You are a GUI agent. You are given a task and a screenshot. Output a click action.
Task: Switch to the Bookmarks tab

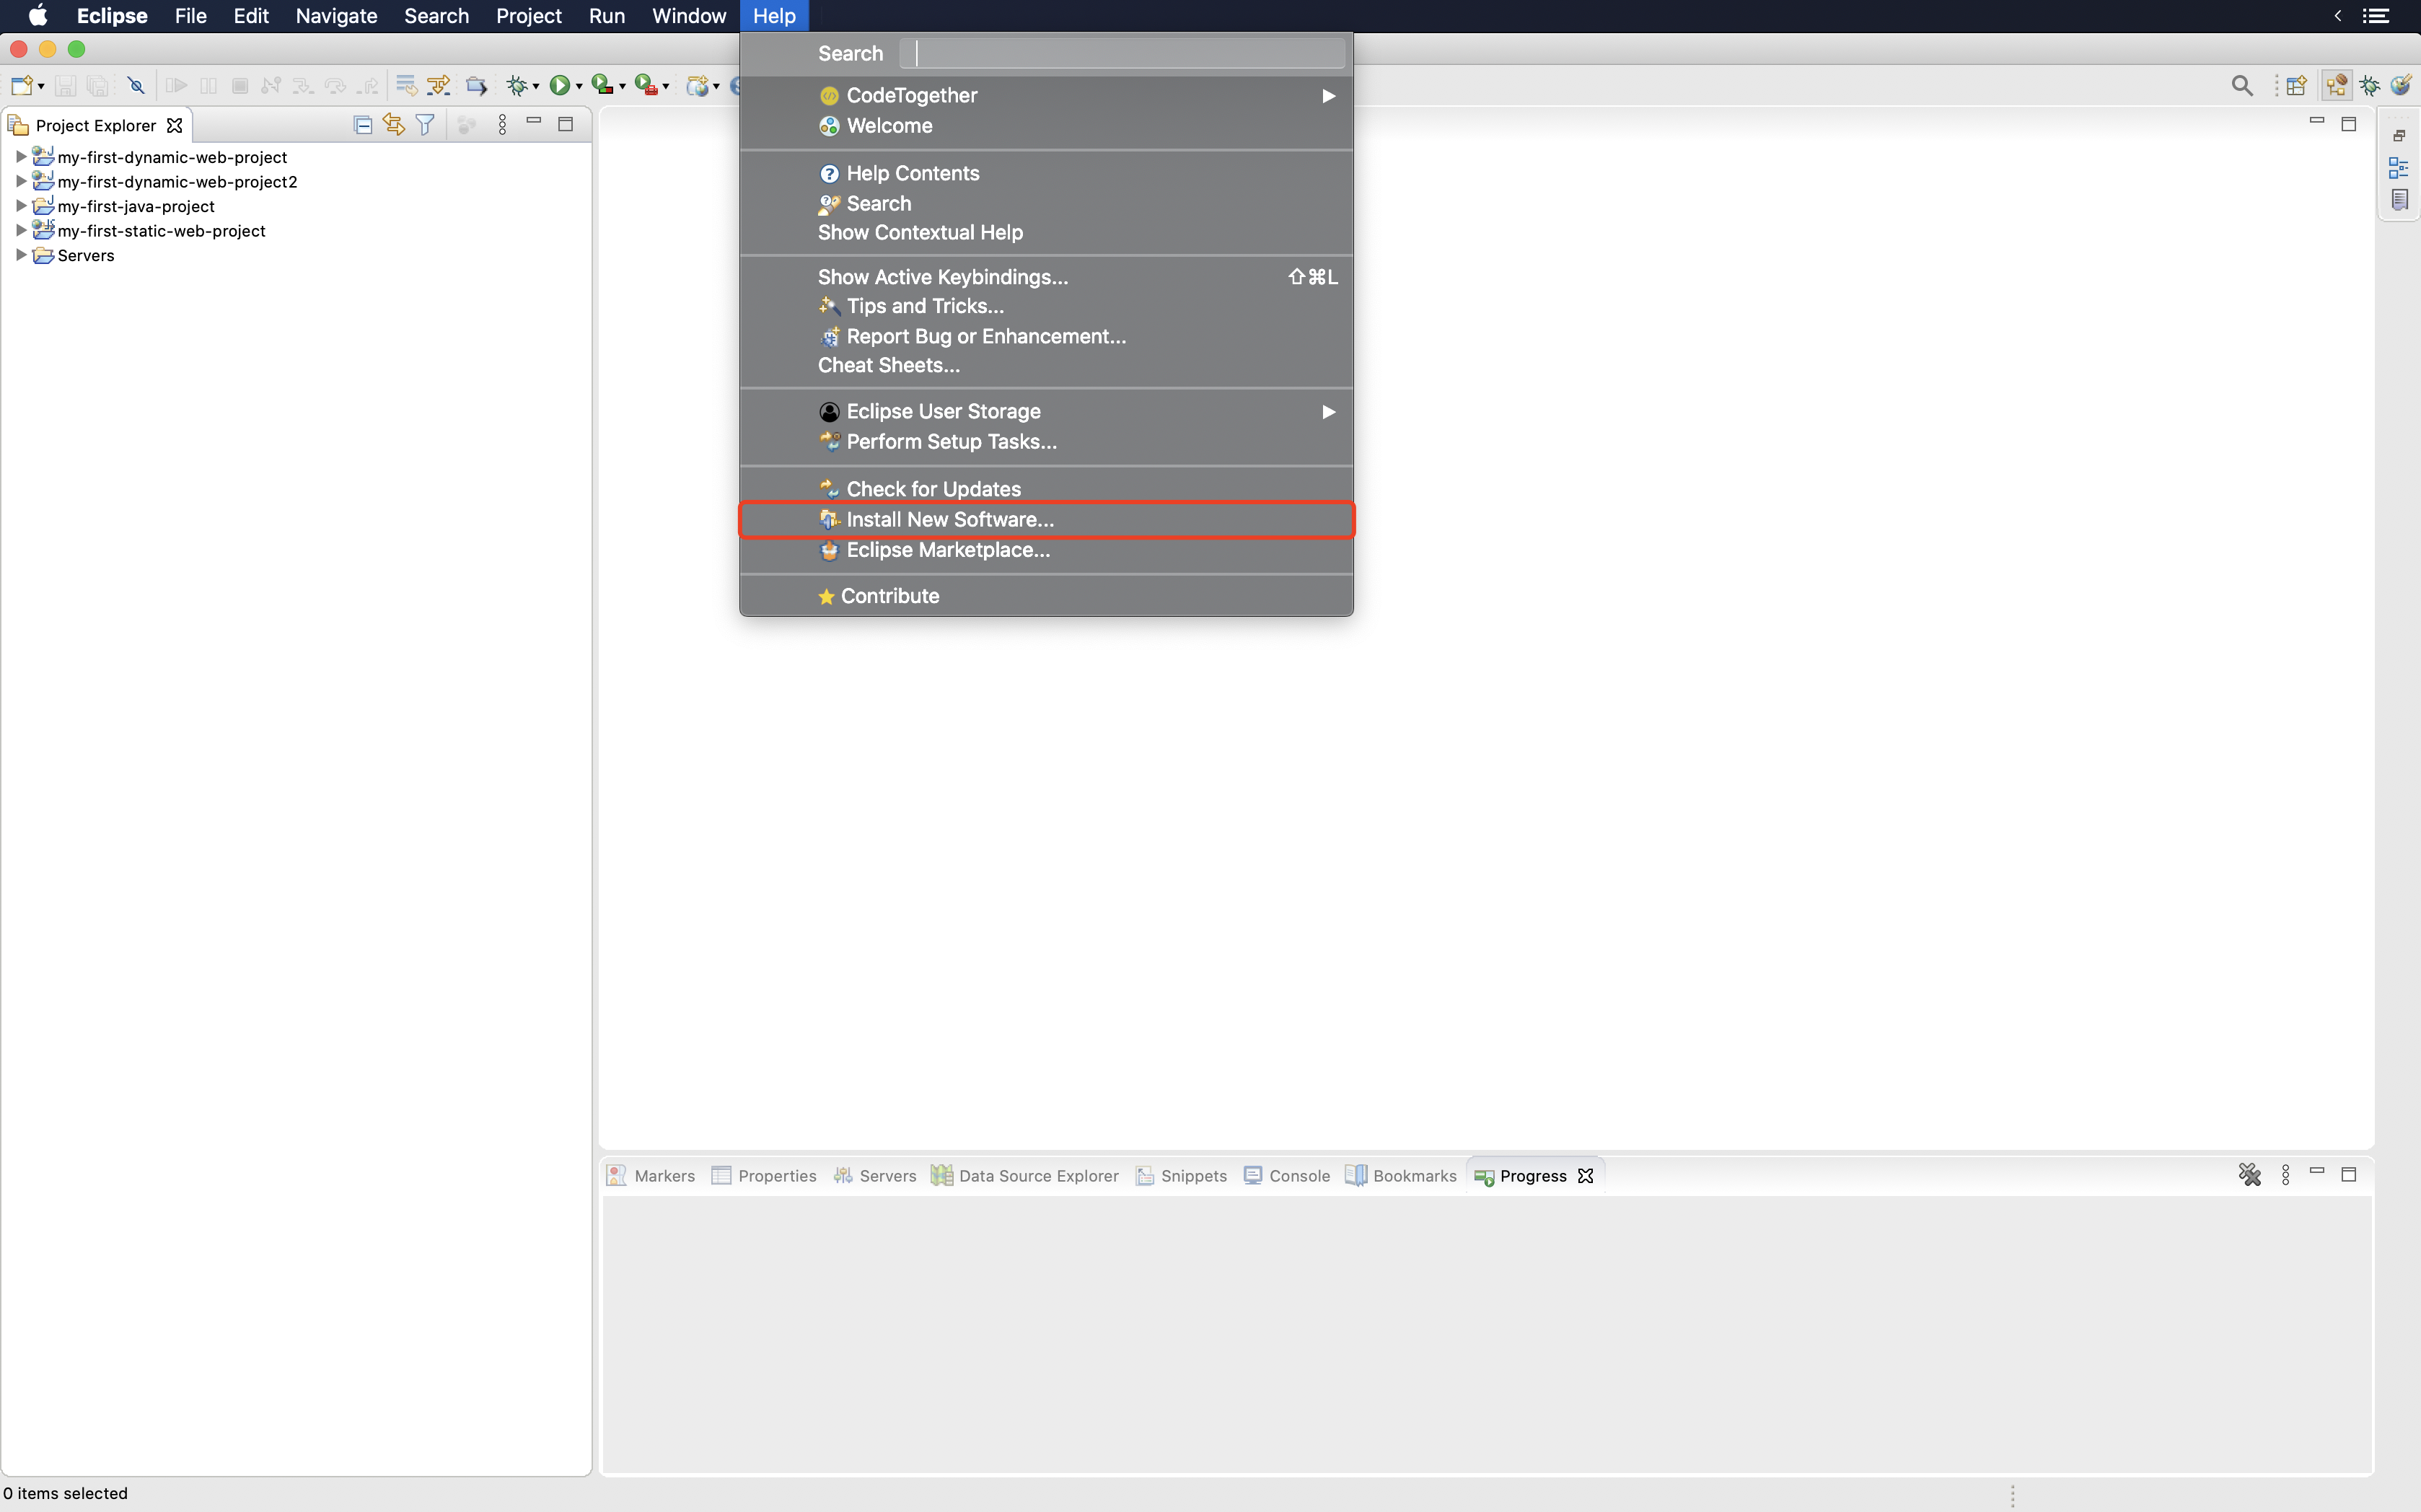1401,1176
